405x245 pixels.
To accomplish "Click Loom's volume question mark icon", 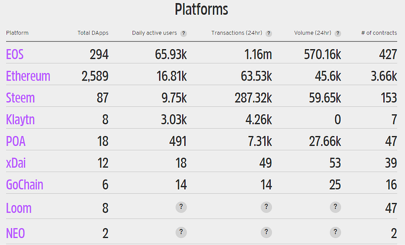I will click(336, 208).
